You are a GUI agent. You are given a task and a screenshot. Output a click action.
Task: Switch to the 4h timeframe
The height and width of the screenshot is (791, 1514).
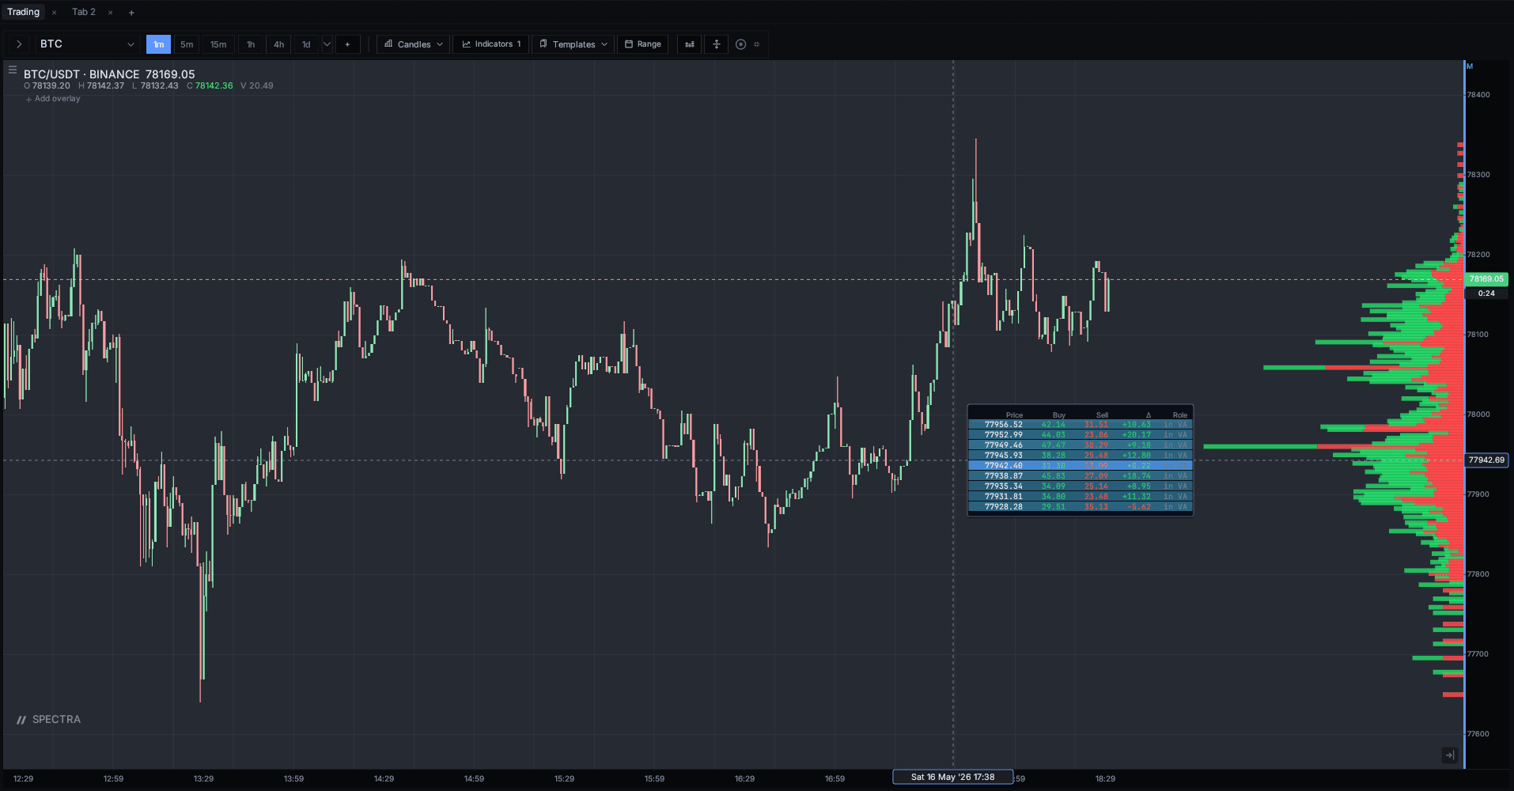pos(278,44)
